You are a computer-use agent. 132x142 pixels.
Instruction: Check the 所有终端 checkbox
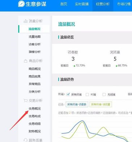[68, 94]
